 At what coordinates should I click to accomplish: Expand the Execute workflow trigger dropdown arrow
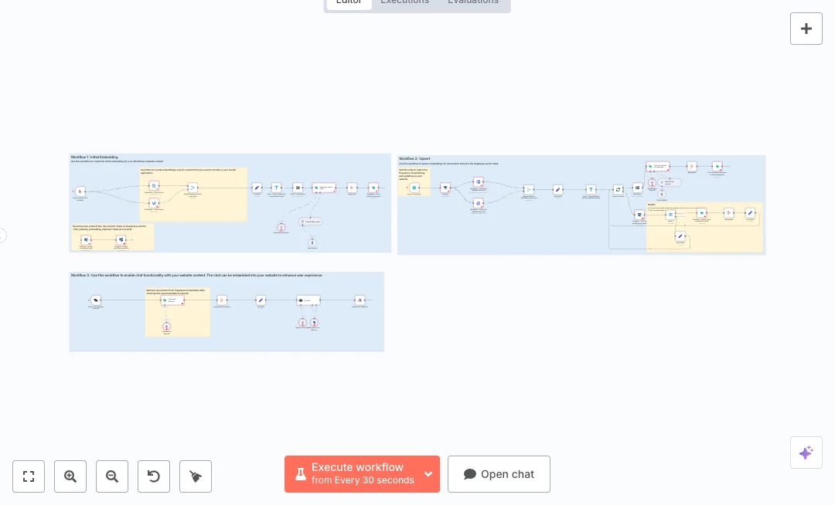pos(428,474)
